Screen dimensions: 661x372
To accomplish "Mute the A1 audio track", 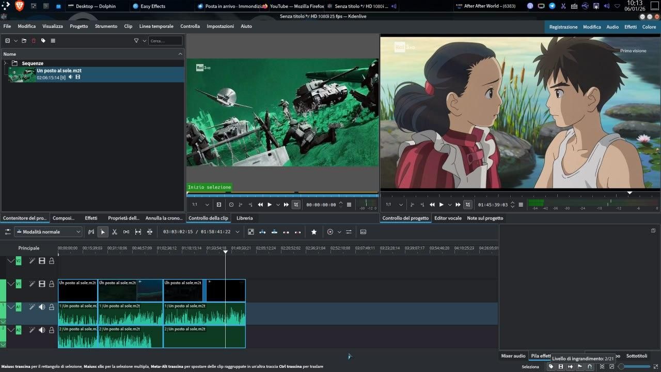I will 42,307.
